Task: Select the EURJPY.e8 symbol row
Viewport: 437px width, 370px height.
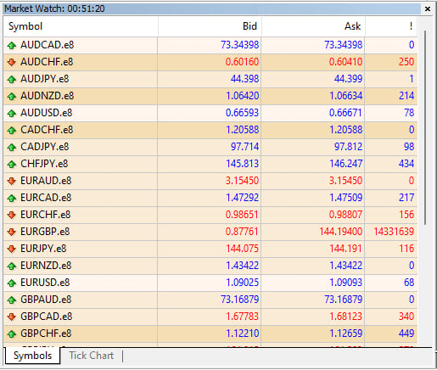Action: (210, 249)
